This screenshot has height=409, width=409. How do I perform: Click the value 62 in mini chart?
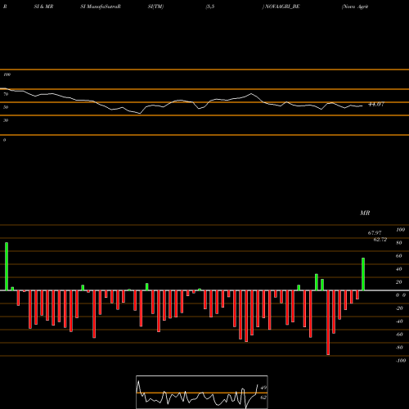click(x=263, y=398)
